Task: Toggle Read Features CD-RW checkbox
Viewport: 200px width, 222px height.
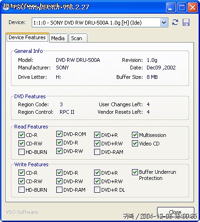Action: 21,144
